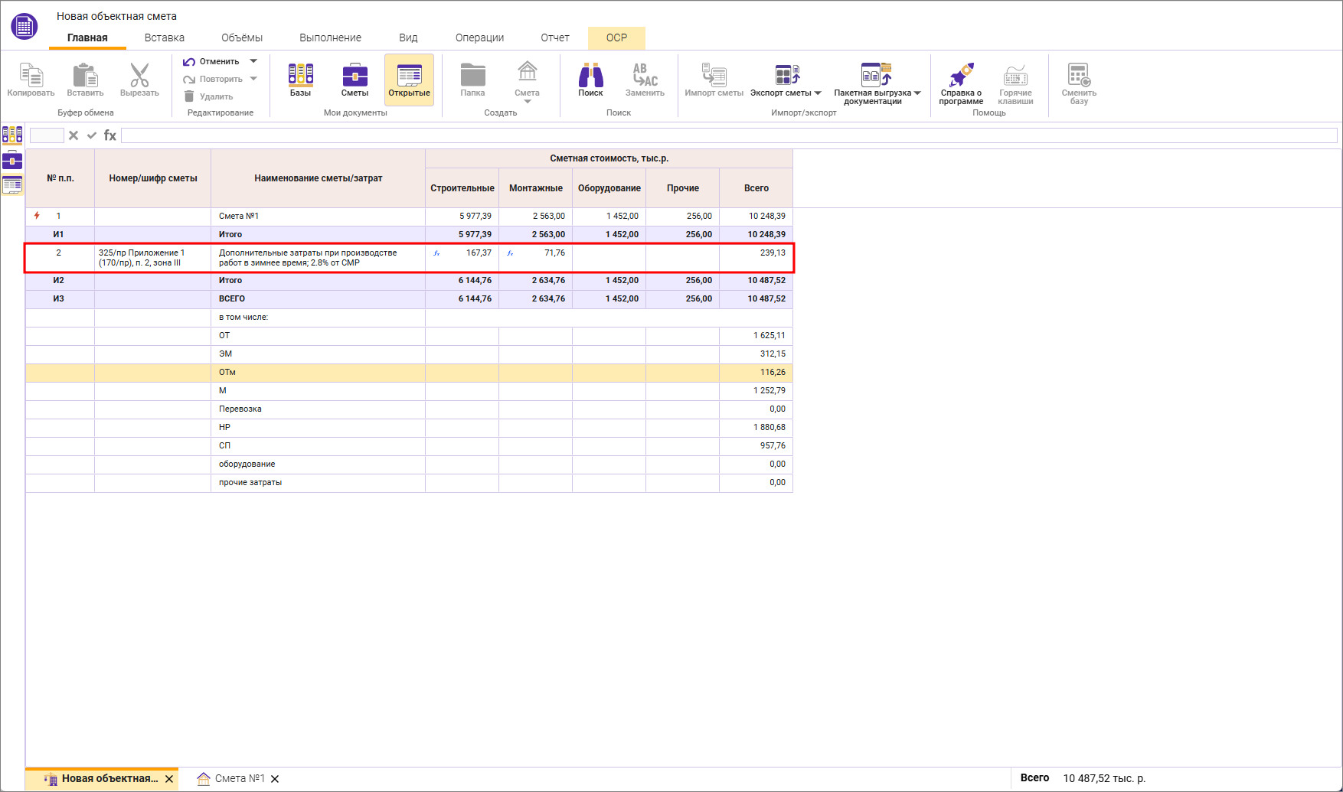Switch to the Объёмы ribbon tab

[241, 37]
